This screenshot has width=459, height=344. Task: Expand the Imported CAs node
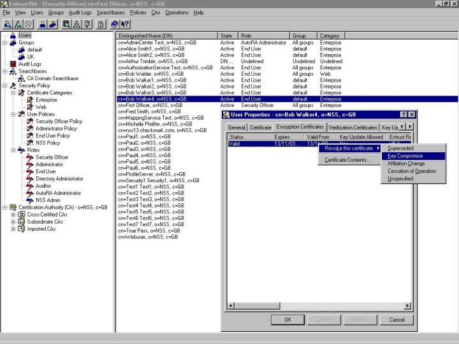(13, 229)
